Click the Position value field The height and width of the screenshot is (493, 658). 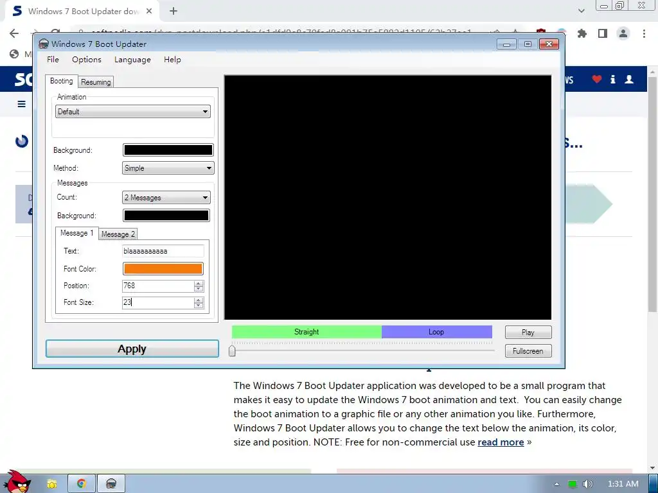click(x=158, y=286)
